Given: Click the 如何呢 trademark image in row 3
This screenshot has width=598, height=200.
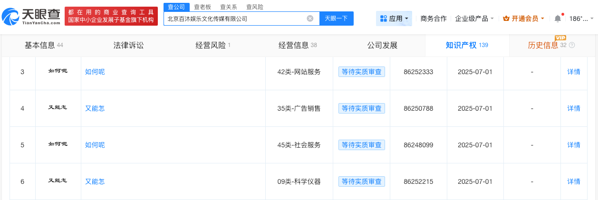Looking at the screenshot, I should point(58,71).
